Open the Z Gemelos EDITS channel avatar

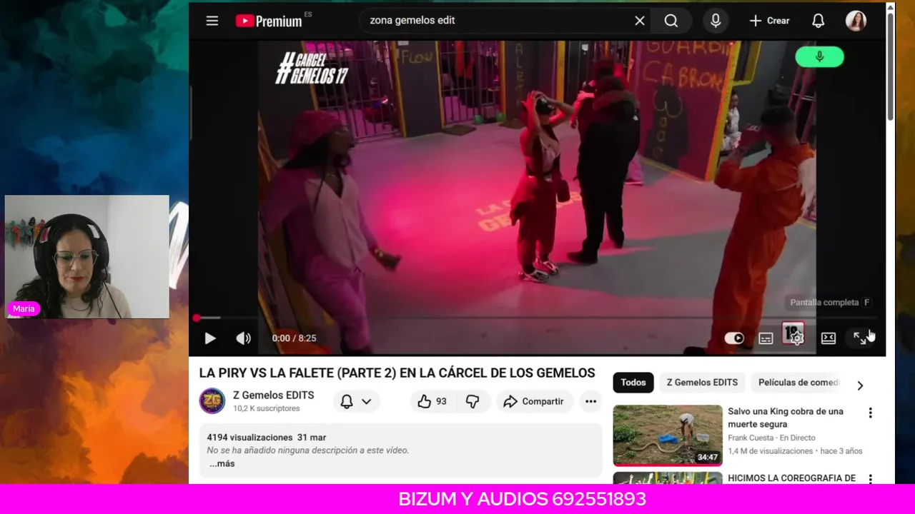tap(212, 401)
